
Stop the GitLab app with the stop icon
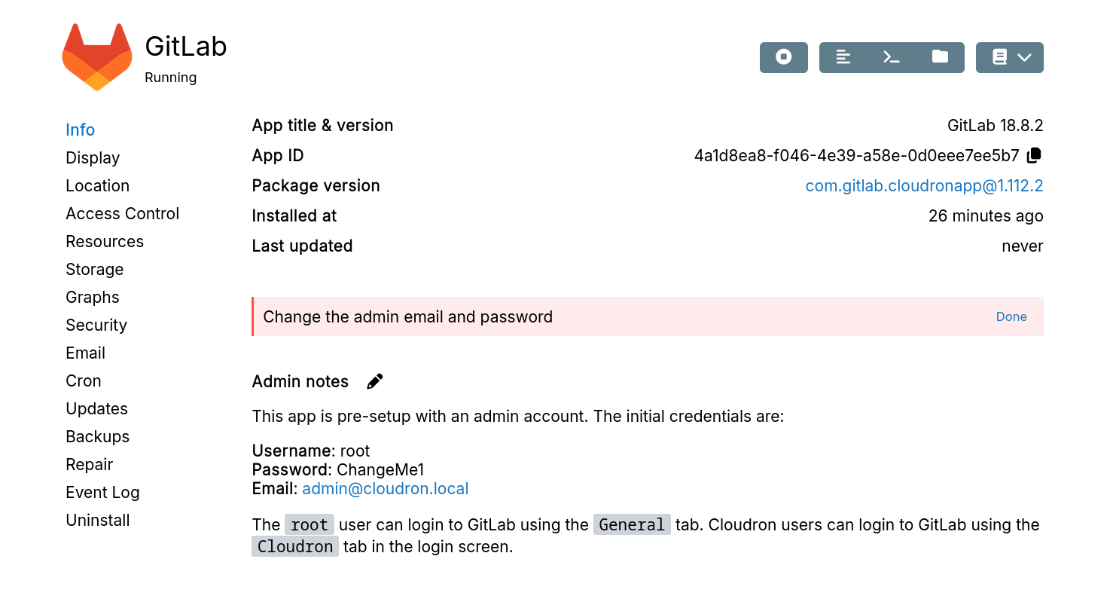tap(783, 57)
